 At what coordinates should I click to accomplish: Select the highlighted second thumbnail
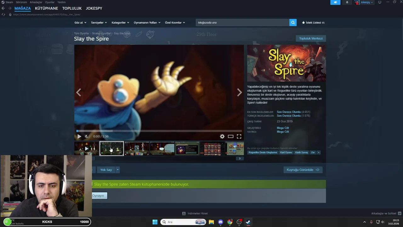(112, 148)
